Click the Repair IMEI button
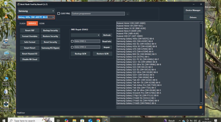221x122 pixels. [x=107, y=47]
